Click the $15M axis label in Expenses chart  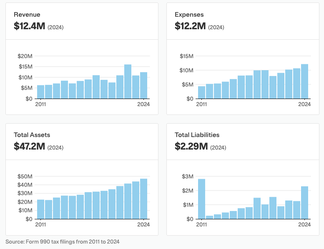[x=186, y=56]
